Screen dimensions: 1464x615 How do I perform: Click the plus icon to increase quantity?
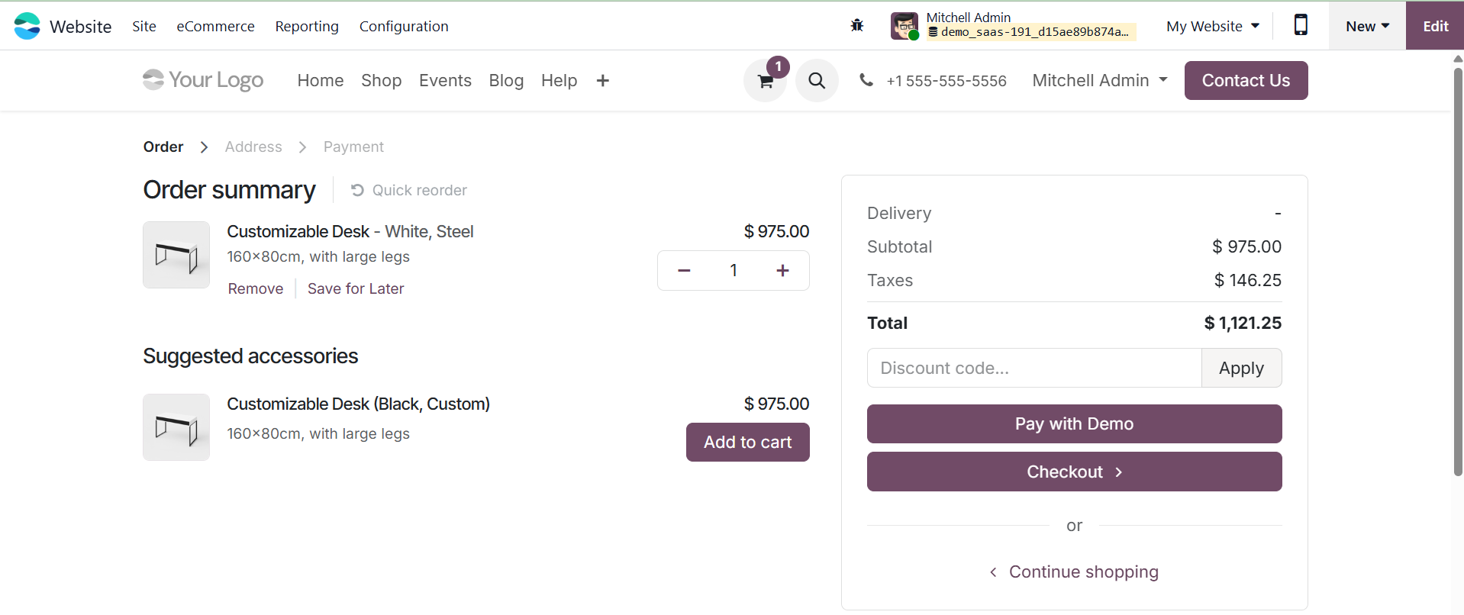pos(782,271)
